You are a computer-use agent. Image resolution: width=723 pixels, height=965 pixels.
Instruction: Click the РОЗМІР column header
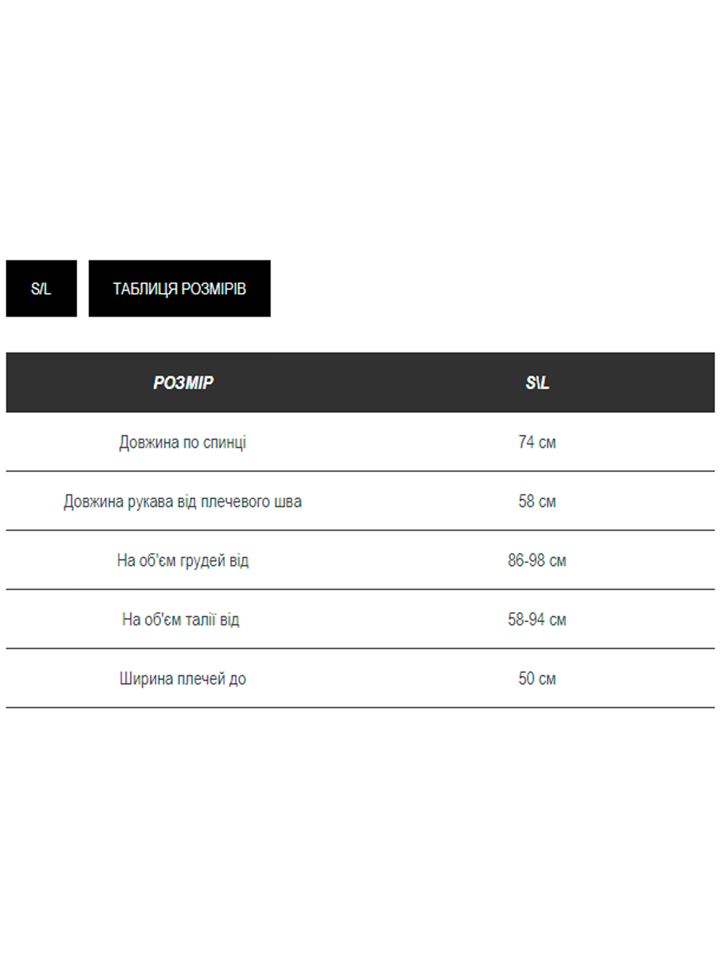[183, 382]
